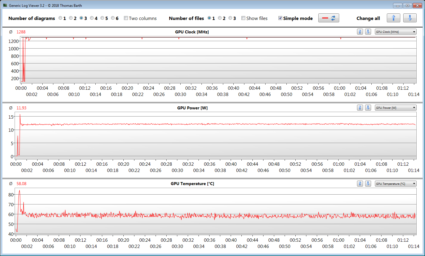This screenshot has height=256, width=425.
Task: Click the Generic Log Viewer title bar app icon
Action: pos(5,5)
